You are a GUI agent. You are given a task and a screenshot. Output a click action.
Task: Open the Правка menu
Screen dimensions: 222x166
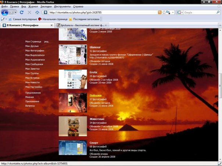pos(14,7)
